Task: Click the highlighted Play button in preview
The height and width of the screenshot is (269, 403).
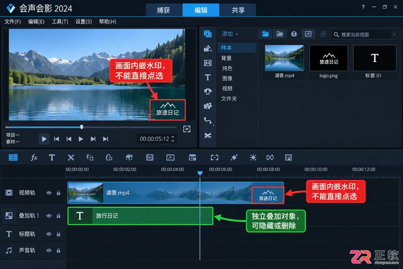Action: [44, 139]
